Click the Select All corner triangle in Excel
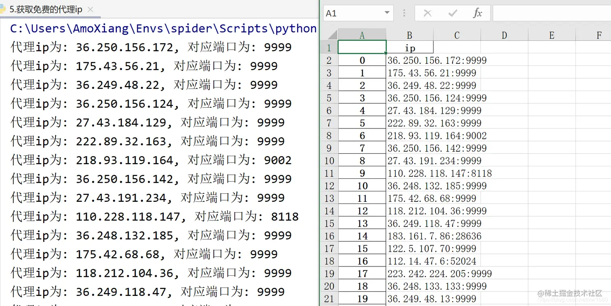 pos(330,34)
